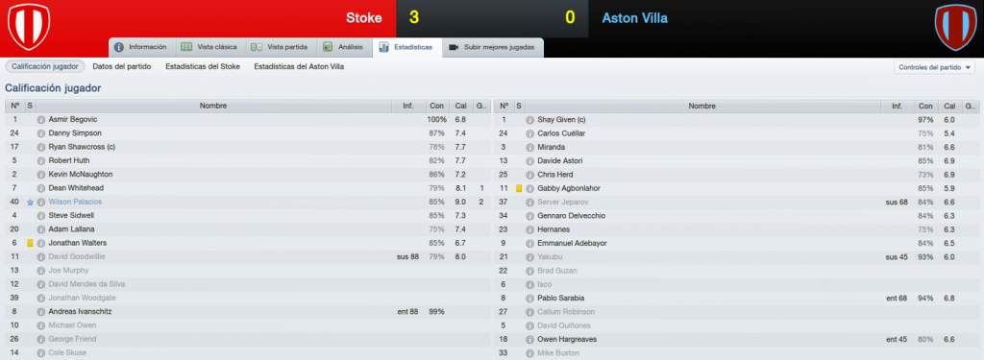The image size is (984, 360).
Task: Open the Controles del partido dropdown
Action: (x=934, y=67)
